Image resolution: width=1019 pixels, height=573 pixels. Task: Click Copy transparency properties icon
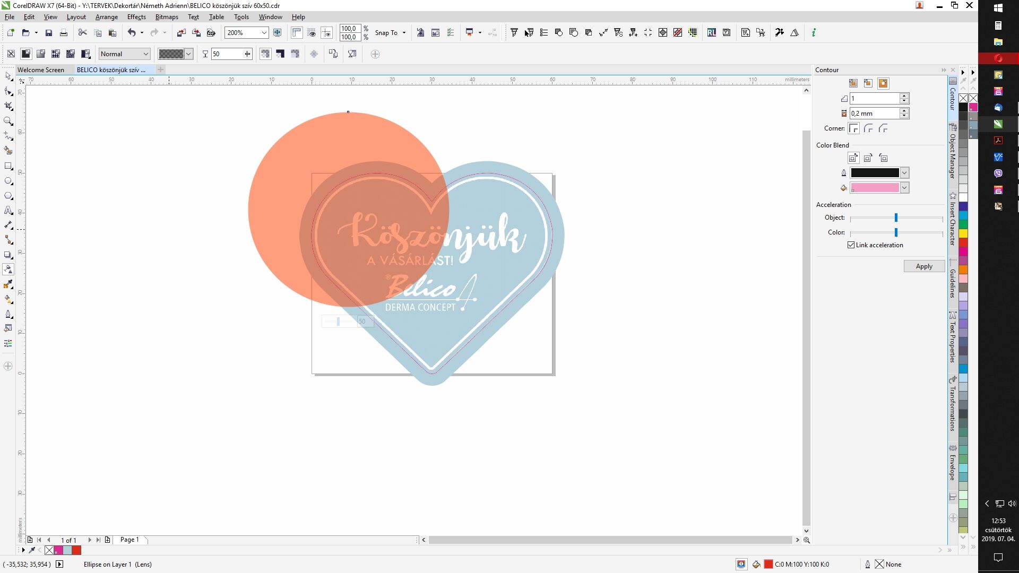pos(333,54)
